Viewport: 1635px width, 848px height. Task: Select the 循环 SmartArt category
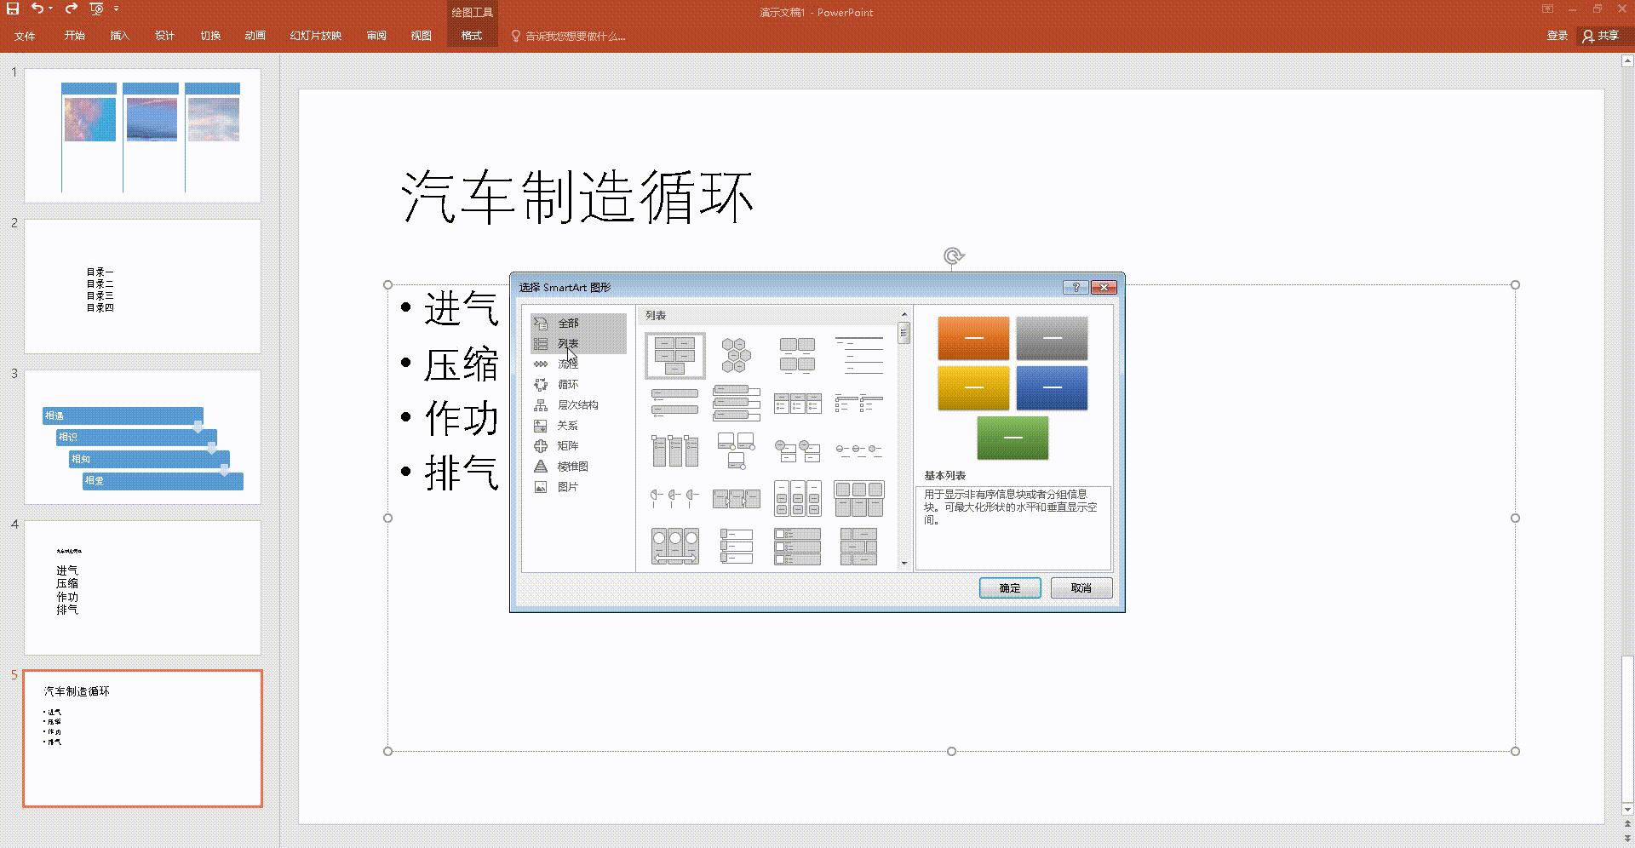click(x=568, y=384)
